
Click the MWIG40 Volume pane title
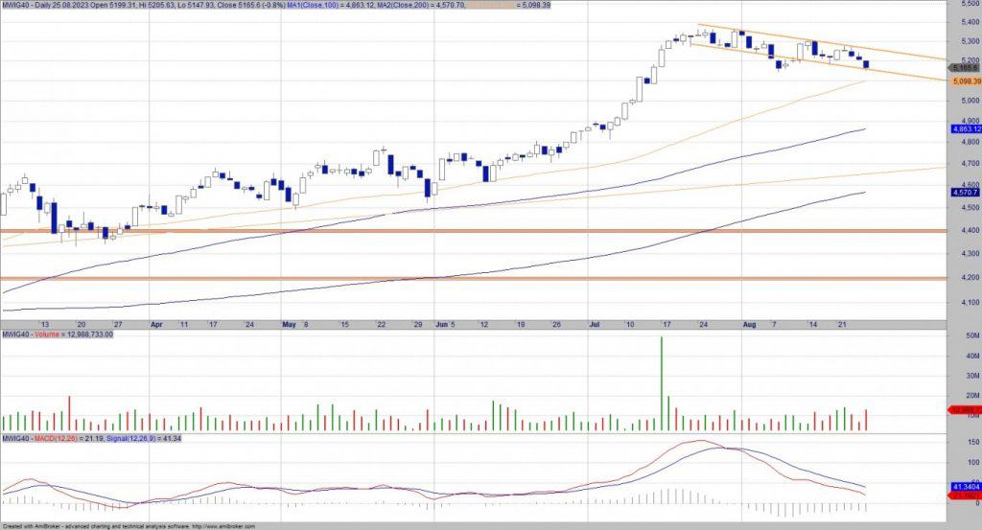(57, 334)
